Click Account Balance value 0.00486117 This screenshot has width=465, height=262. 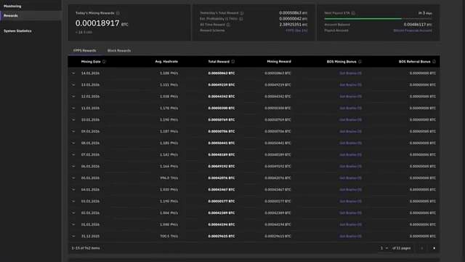click(418, 25)
